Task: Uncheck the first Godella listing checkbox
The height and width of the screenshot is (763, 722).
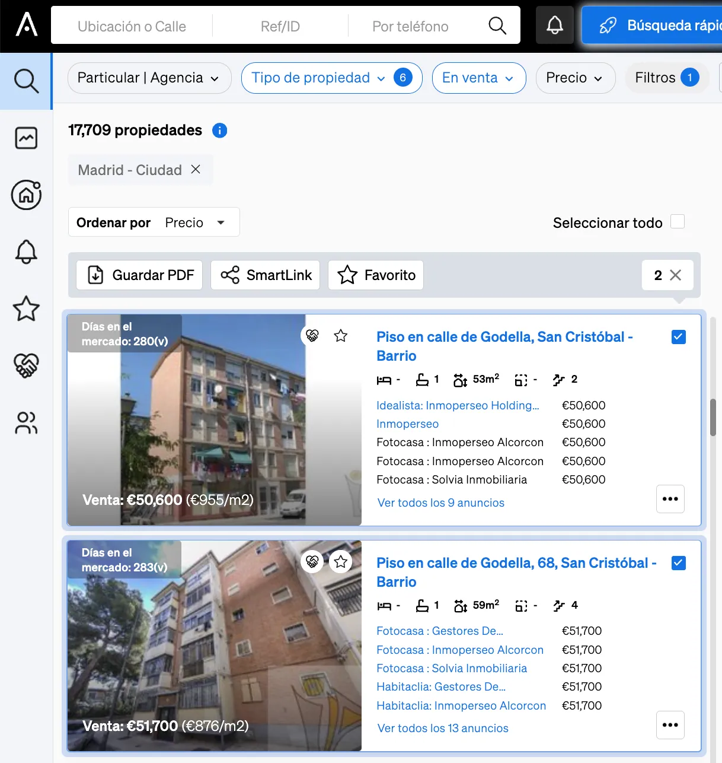Action: coord(679,337)
